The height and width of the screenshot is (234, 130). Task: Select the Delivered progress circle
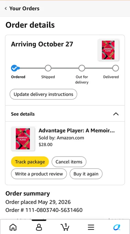(116, 68)
